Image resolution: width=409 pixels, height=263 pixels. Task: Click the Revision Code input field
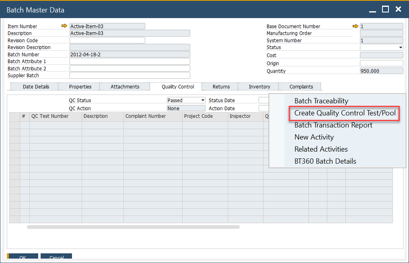[107, 40]
